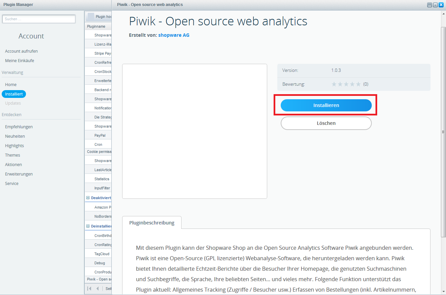Open Meine Einkäufe in sidebar
The image size is (446, 295).
click(20, 61)
